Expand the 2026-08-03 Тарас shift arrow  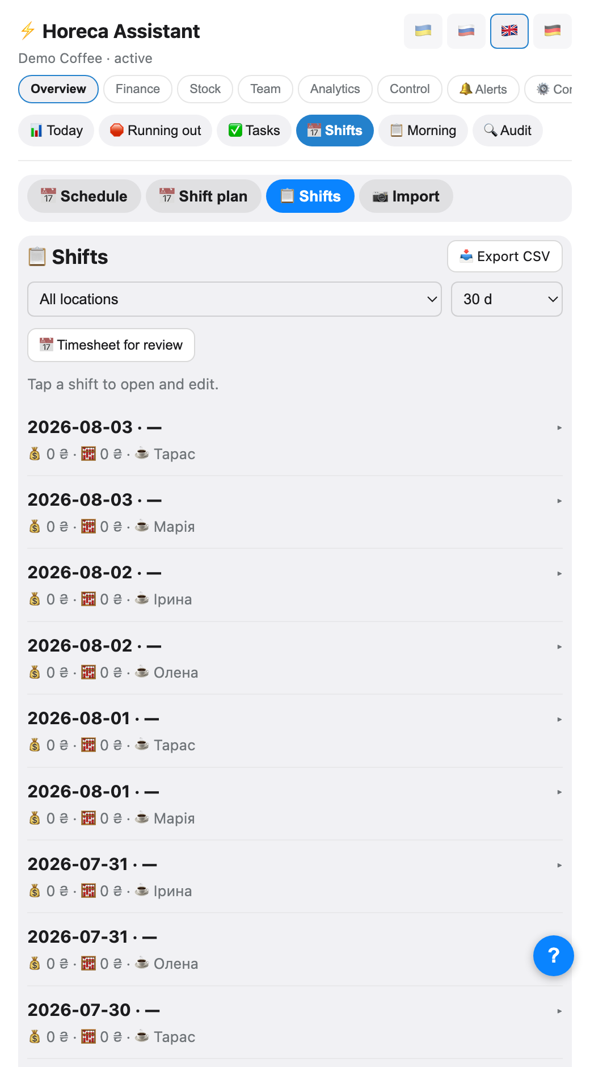(559, 427)
